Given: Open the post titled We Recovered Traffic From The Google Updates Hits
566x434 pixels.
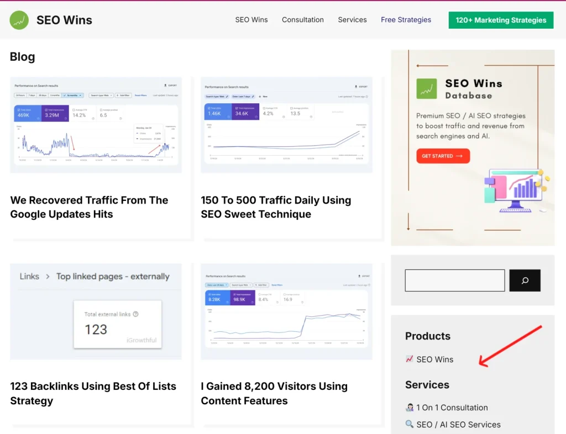Looking at the screenshot, I should (89, 207).
